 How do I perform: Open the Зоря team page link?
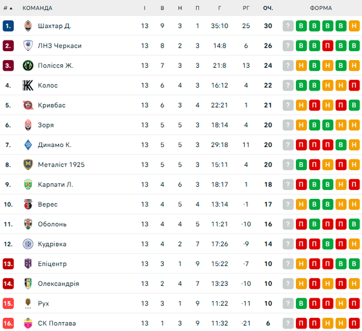(45, 125)
